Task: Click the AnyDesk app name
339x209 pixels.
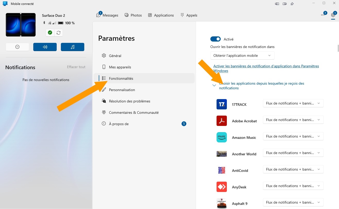Action: click(239, 187)
